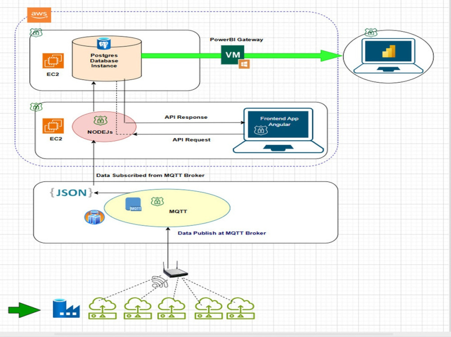Select the EC2 icon beside the Postgres database
This screenshot has height=337, width=451.
[53, 61]
